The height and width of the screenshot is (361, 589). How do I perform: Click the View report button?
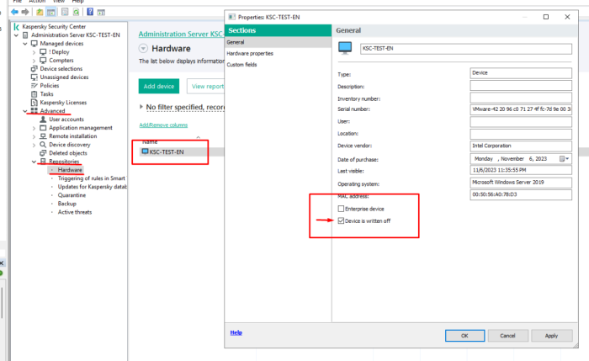pos(206,86)
